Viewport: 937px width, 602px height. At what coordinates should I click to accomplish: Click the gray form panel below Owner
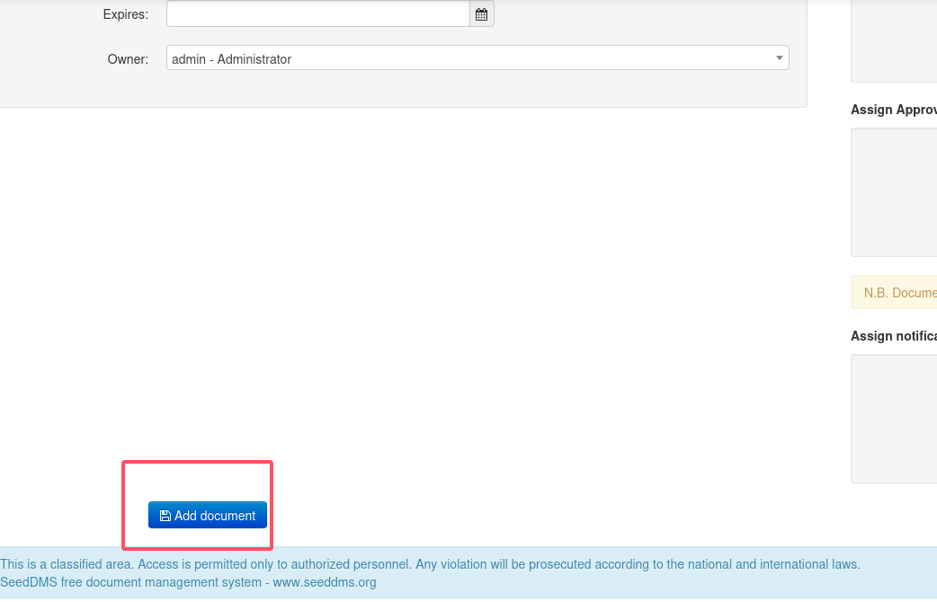point(405,90)
